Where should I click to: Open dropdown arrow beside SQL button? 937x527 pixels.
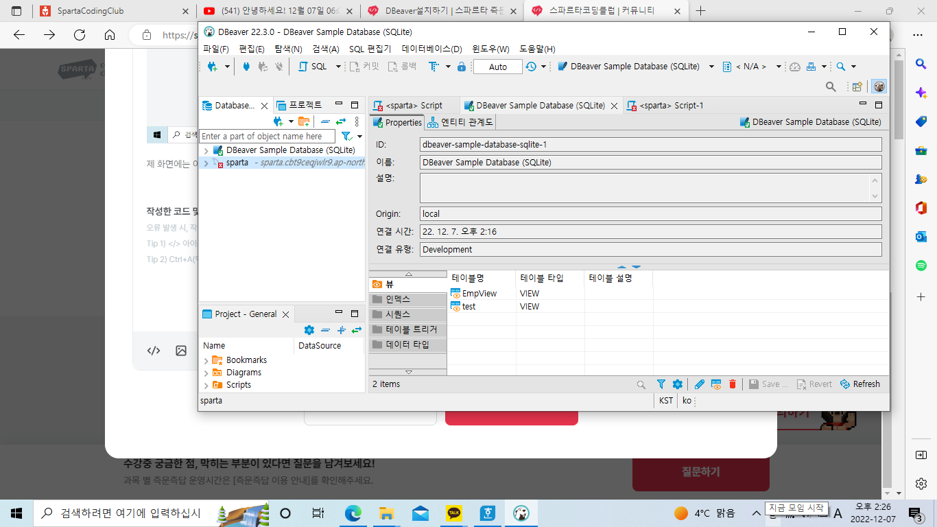tap(338, 67)
